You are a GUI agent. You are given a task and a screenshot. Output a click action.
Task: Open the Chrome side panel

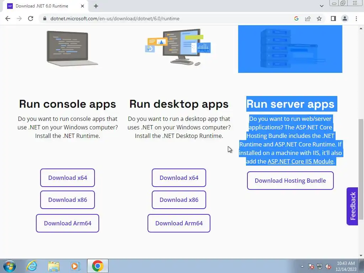[333, 18]
